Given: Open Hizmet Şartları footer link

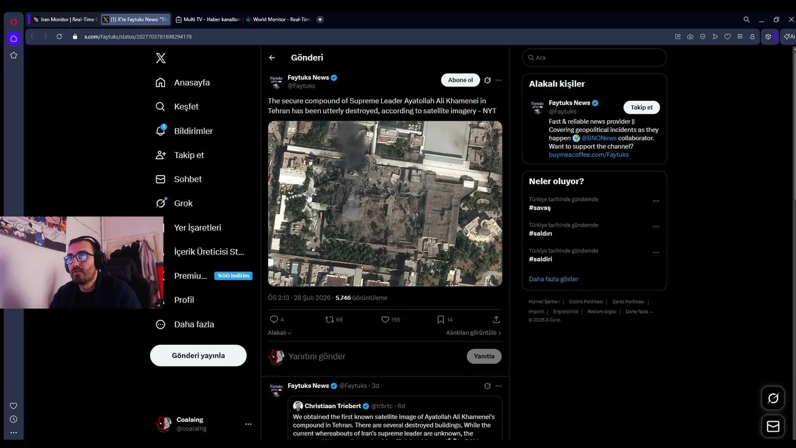Looking at the screenshot, I should tap(544, 302).
